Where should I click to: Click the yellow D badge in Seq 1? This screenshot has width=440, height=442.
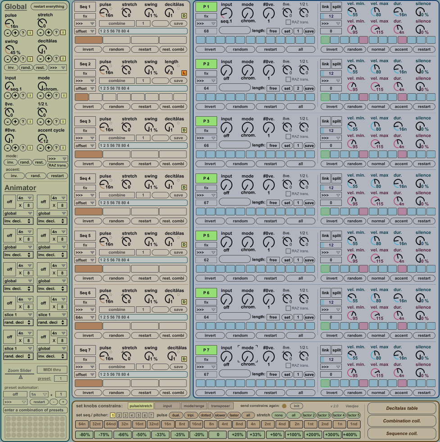(184, 15)
